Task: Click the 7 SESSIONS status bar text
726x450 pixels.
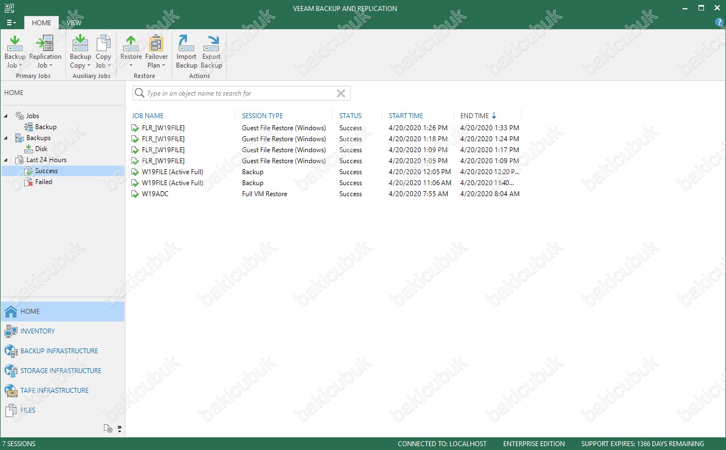Action: click(19, 444)
